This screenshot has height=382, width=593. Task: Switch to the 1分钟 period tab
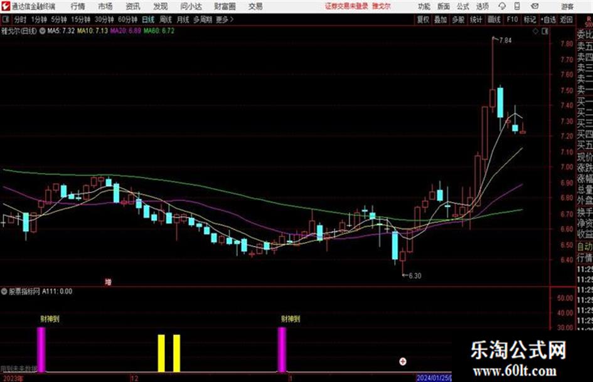click(x=39, y=19)
